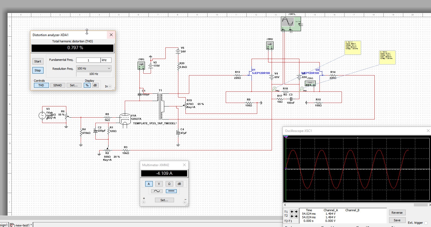Select the V3 AC voltage source

[x=42, y=115]
